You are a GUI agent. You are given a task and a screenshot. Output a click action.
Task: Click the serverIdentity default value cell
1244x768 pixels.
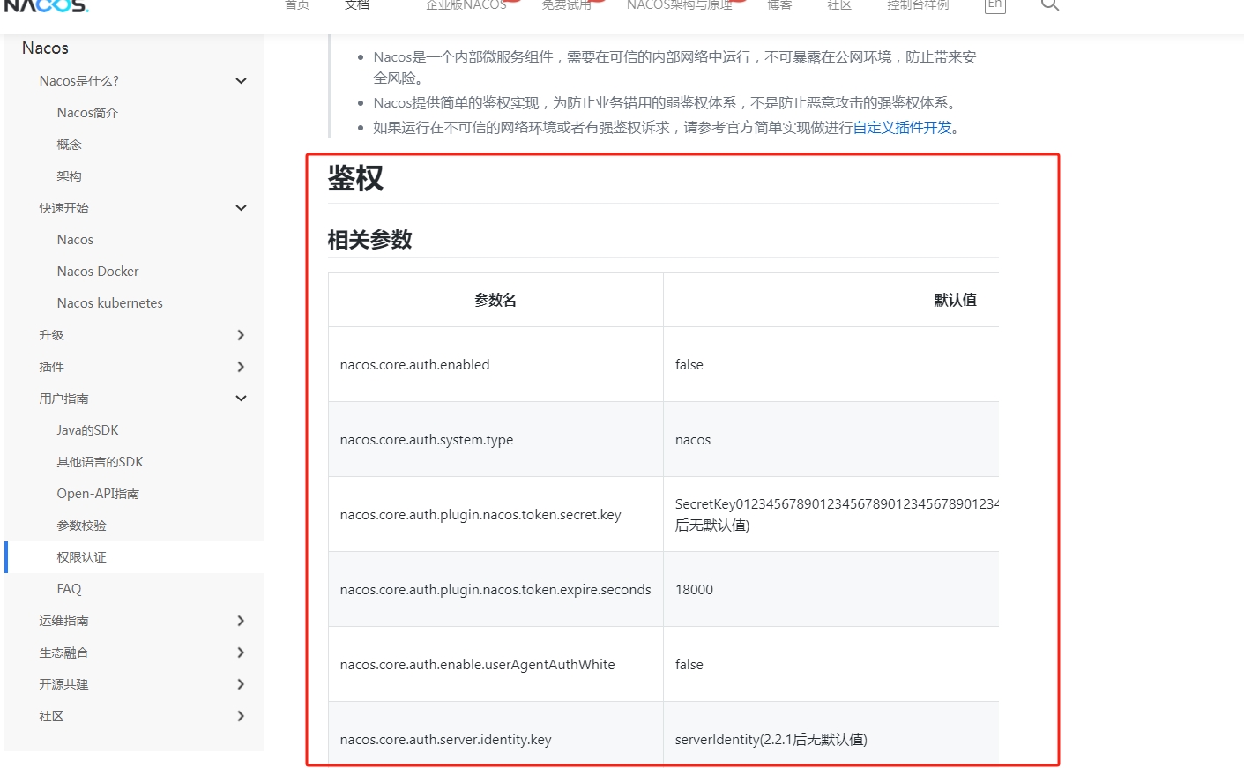[x=831, y=734]
